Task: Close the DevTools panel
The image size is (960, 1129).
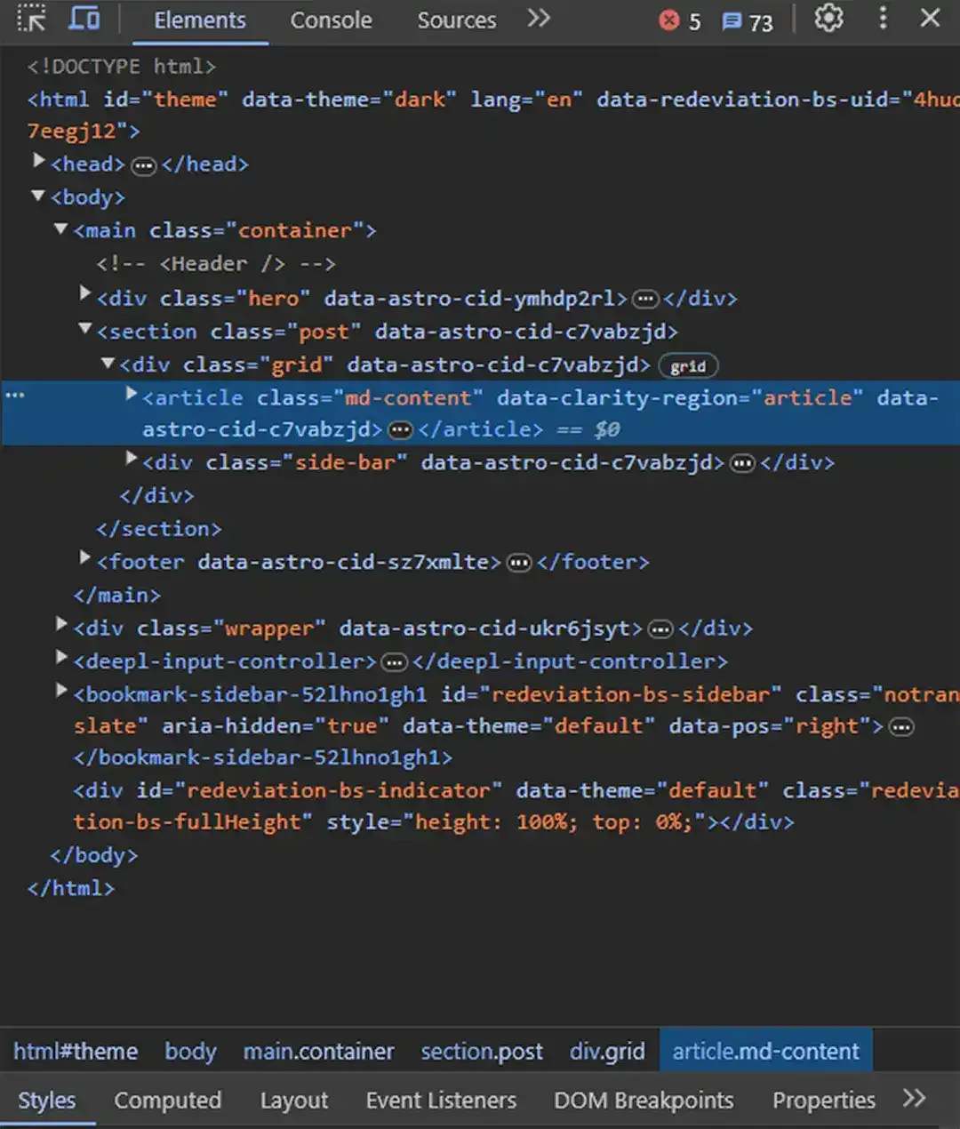Action: point(931,18)
